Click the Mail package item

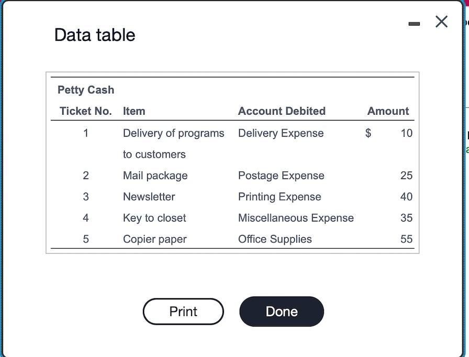(155, 175)
